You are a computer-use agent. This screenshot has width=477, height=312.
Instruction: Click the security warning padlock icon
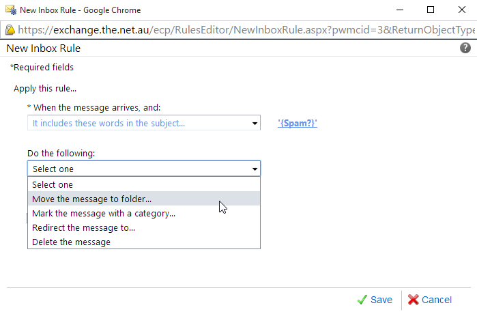click(10, 30)
